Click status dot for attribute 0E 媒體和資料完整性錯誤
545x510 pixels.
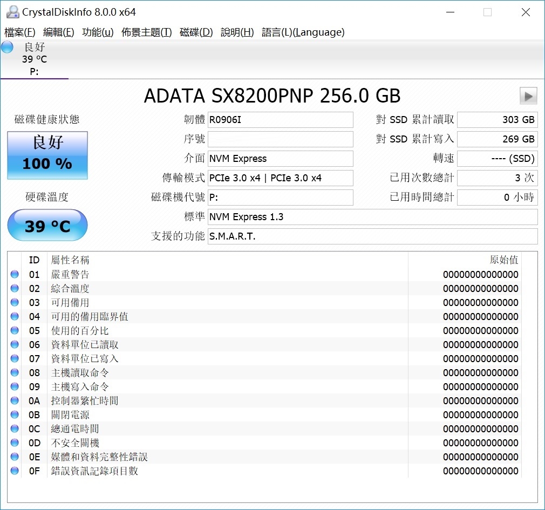tap(15, 457)
